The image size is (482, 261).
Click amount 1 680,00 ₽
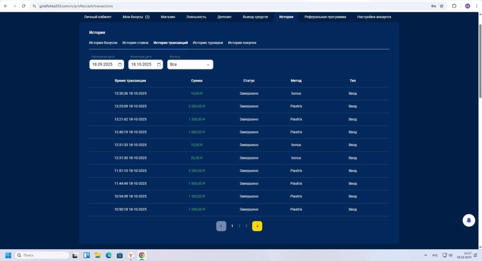[197, 132]
